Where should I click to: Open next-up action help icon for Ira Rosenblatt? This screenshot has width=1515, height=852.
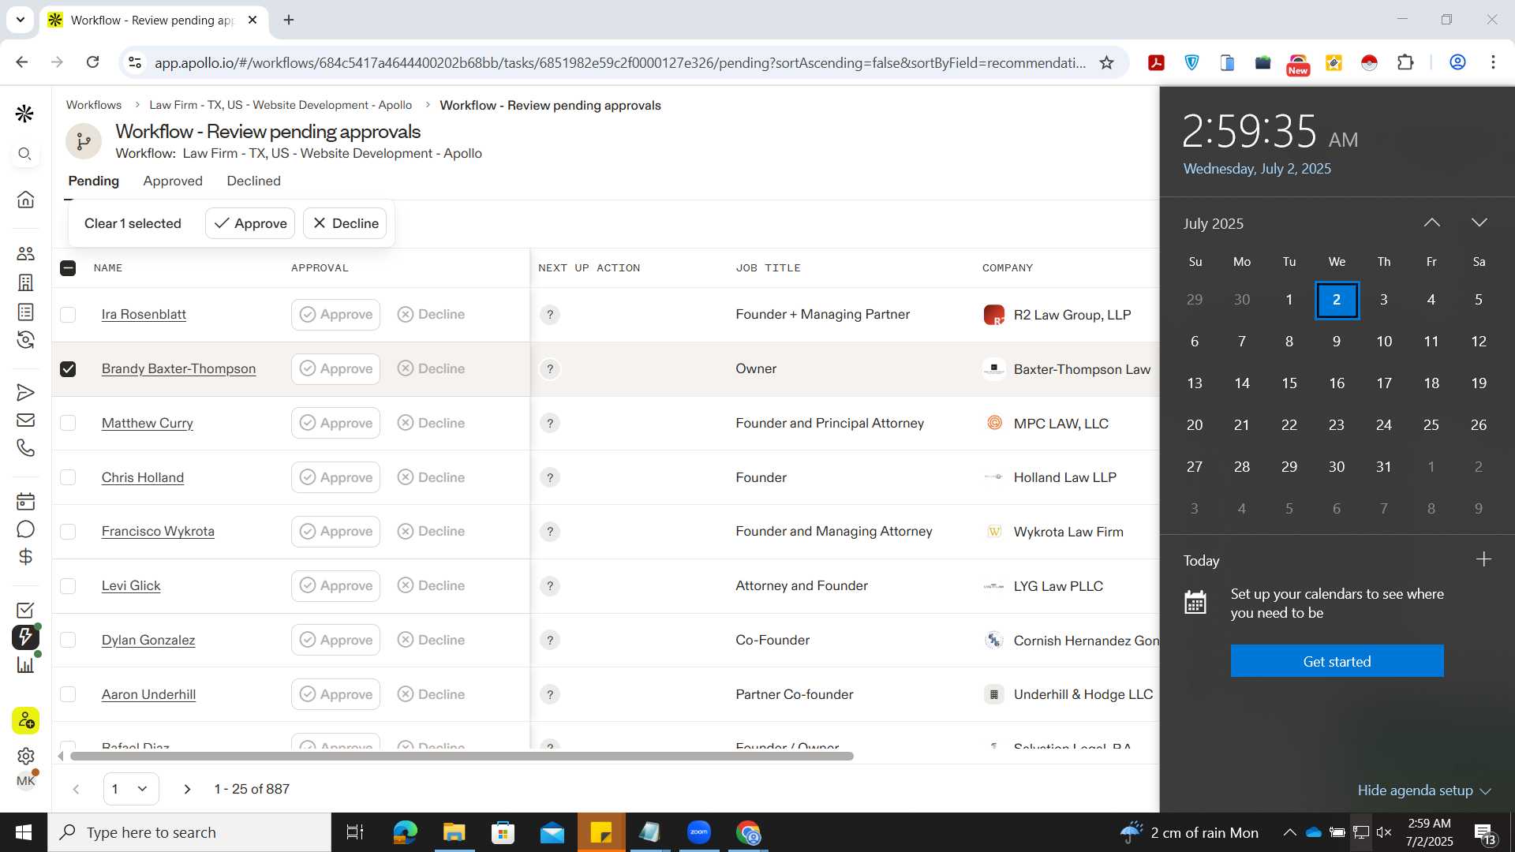point(550,315)
